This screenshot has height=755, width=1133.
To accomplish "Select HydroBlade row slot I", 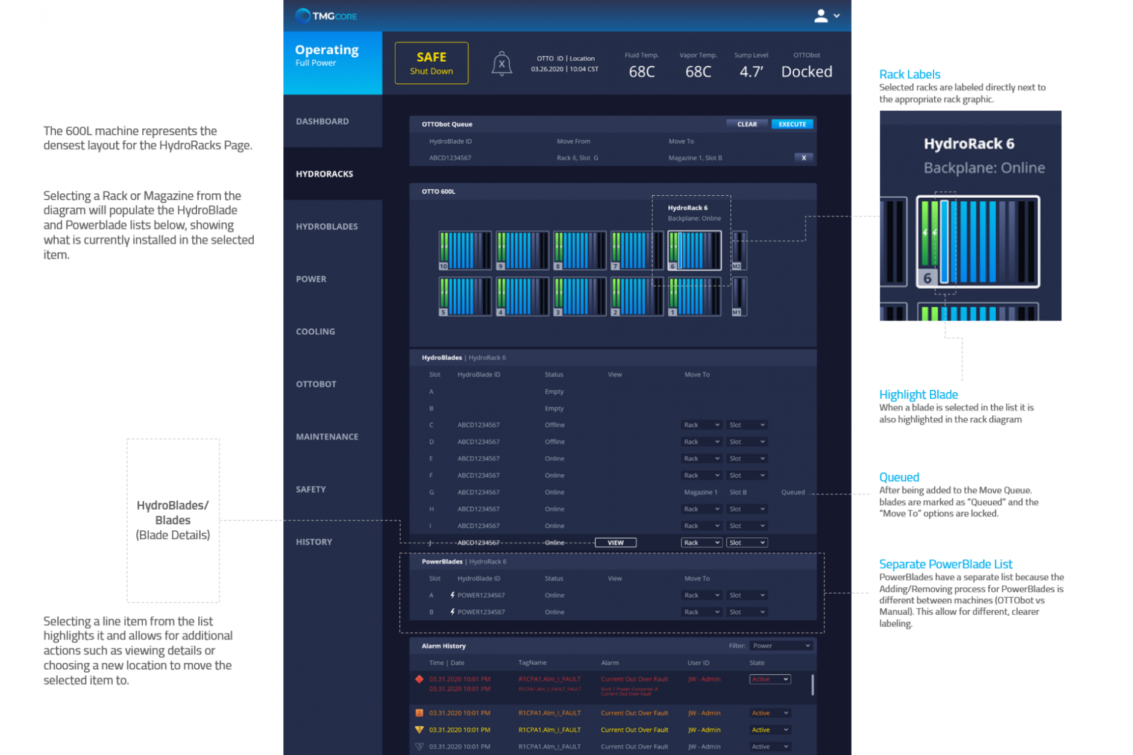I will coord(613,526).
